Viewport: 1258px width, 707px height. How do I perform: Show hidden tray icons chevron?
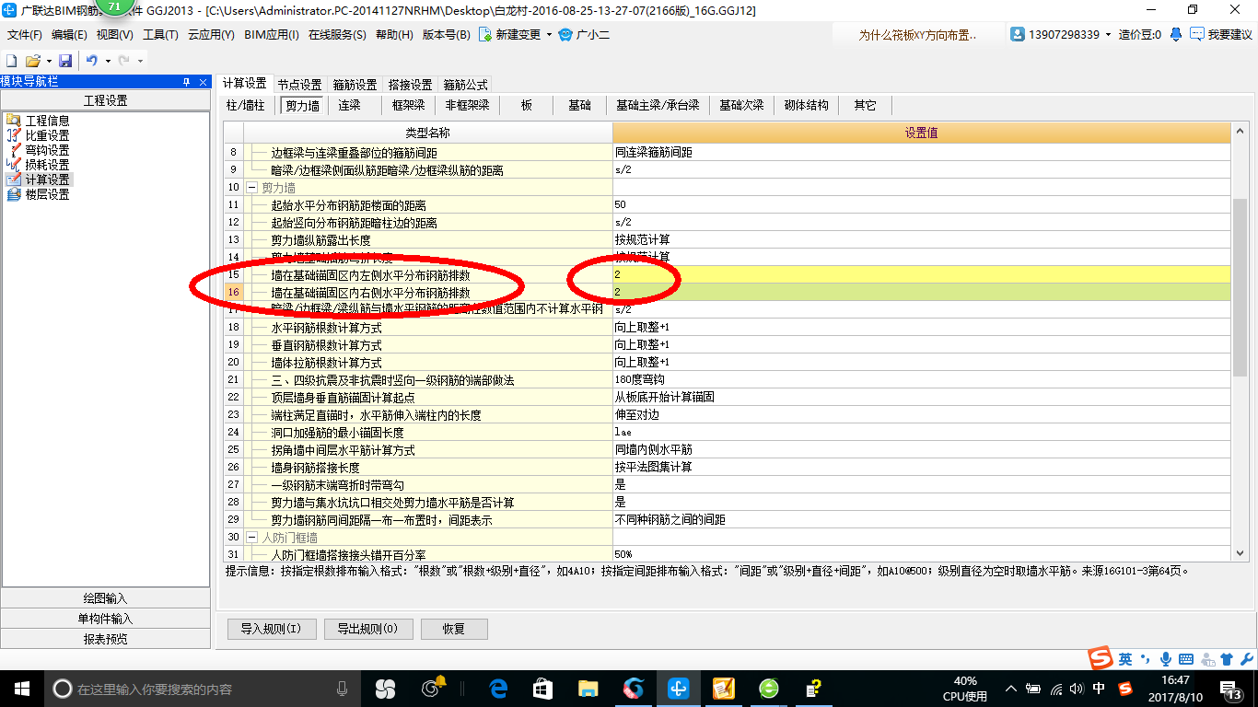(x=1011, y=689)
